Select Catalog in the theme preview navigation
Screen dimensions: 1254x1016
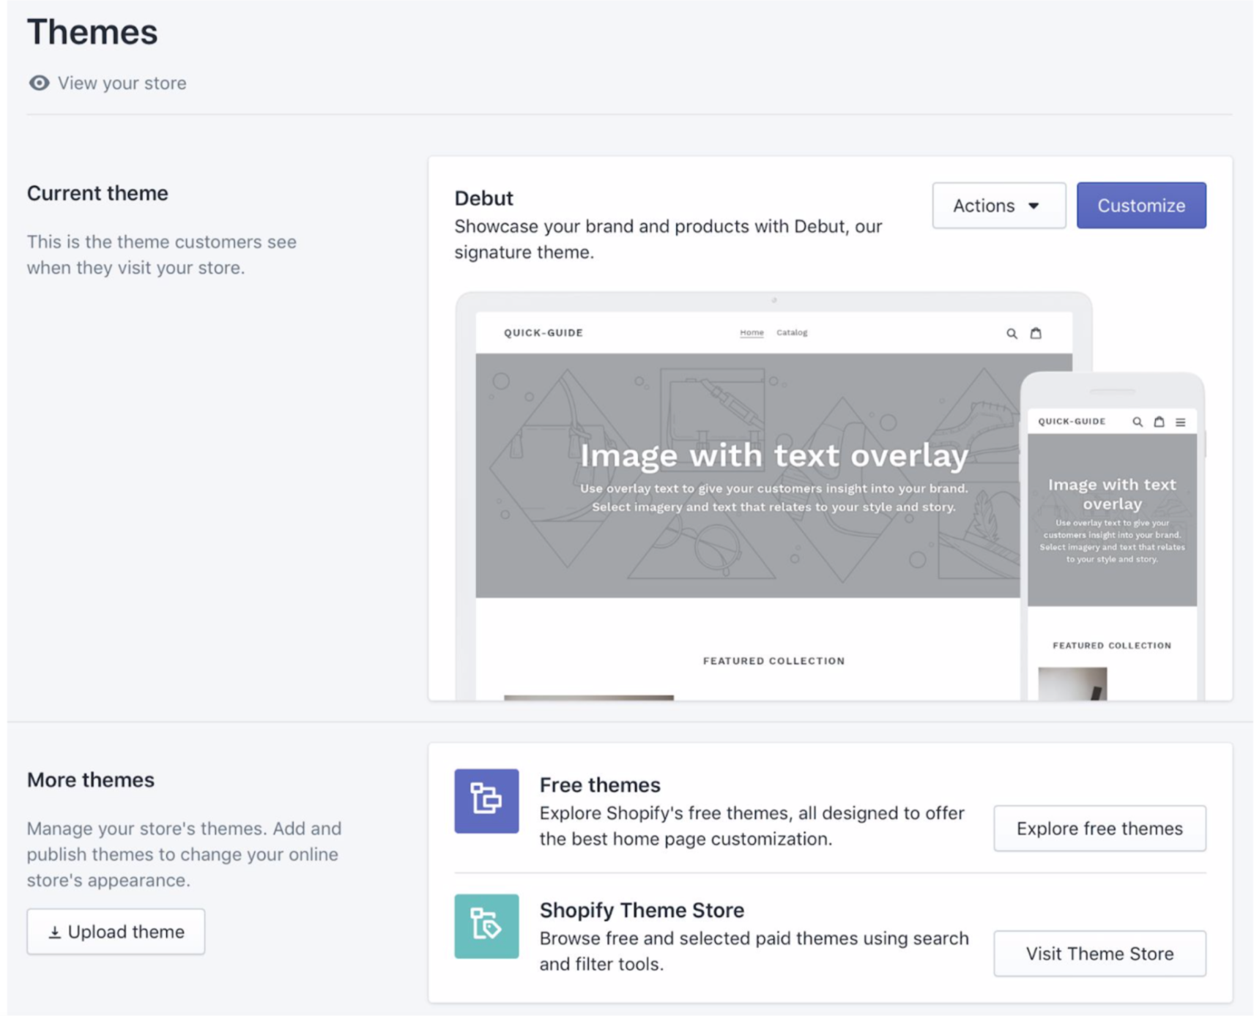tap(792, 332)
